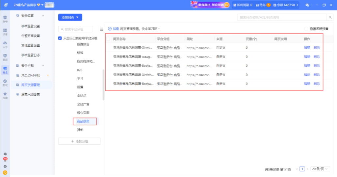Open settings via the hexagon gear icon

pyautogui.click(x=5, y=166)
